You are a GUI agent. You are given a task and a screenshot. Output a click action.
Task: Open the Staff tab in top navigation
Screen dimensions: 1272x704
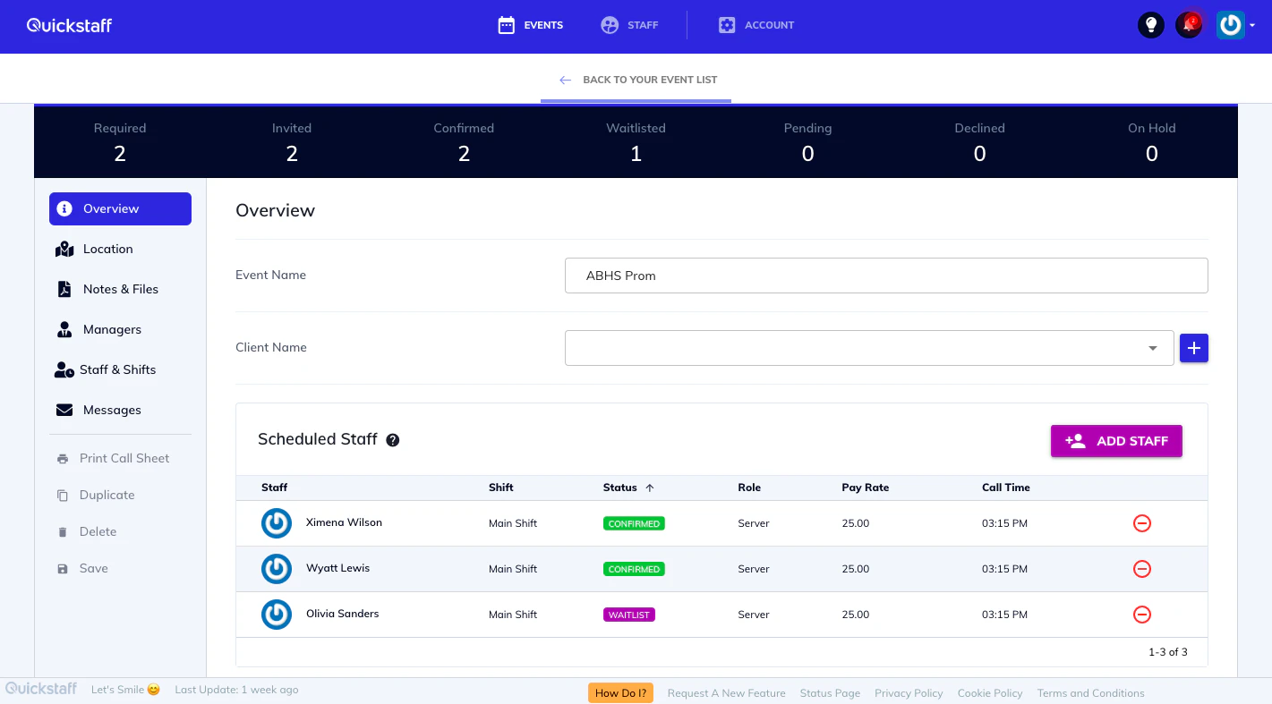[x=629, y=25]
